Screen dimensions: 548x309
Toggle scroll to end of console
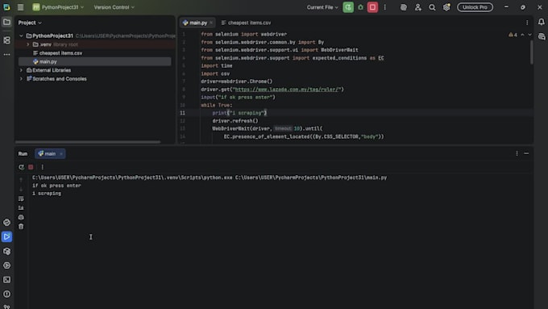[x=21, y=208]
